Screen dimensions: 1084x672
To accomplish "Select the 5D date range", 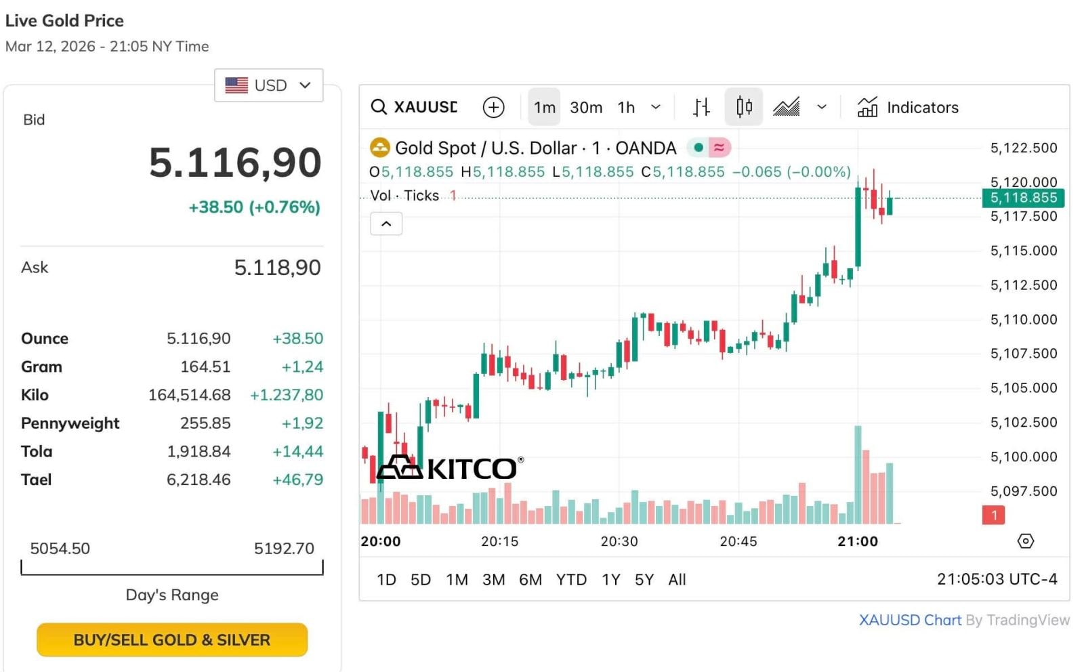I will (x=421, y=580).
